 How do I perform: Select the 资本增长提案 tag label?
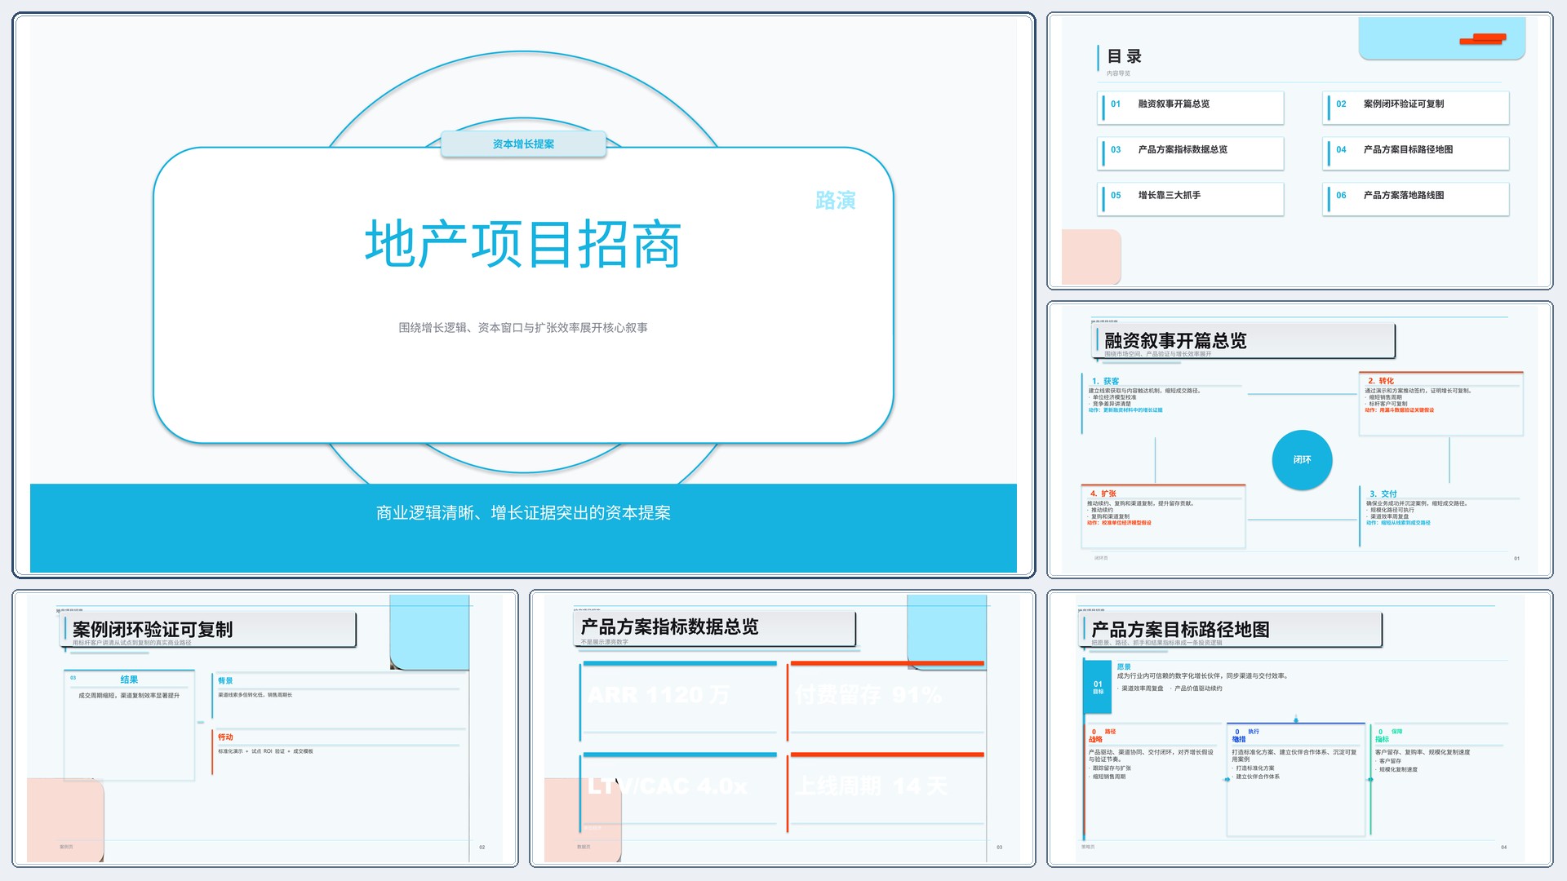523,144
